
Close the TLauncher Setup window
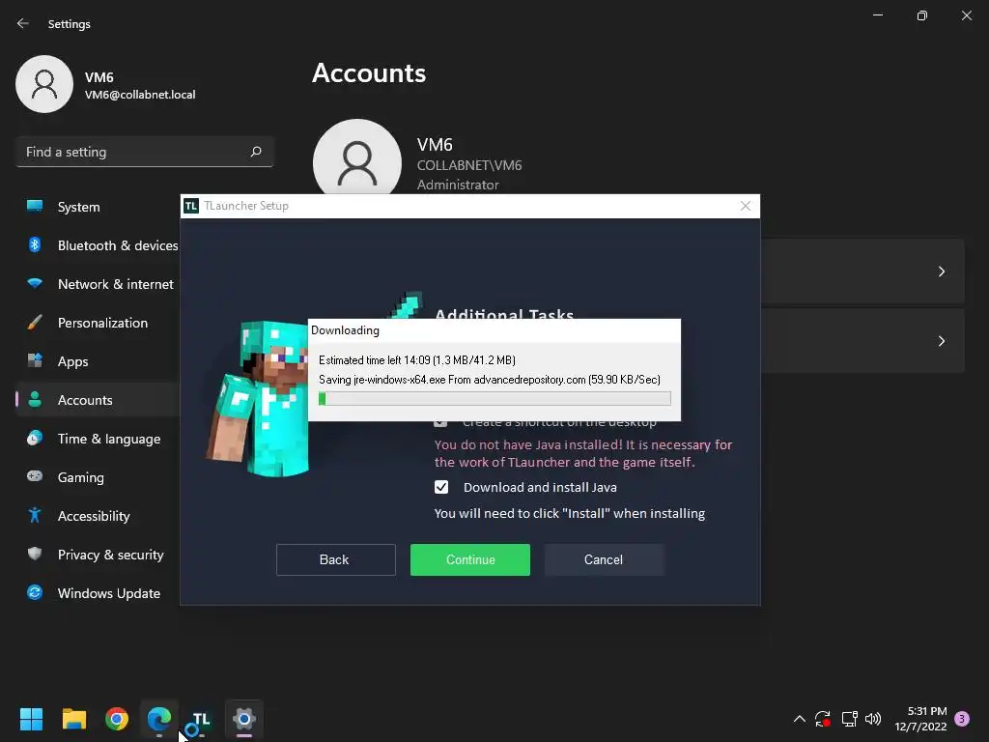746,207
